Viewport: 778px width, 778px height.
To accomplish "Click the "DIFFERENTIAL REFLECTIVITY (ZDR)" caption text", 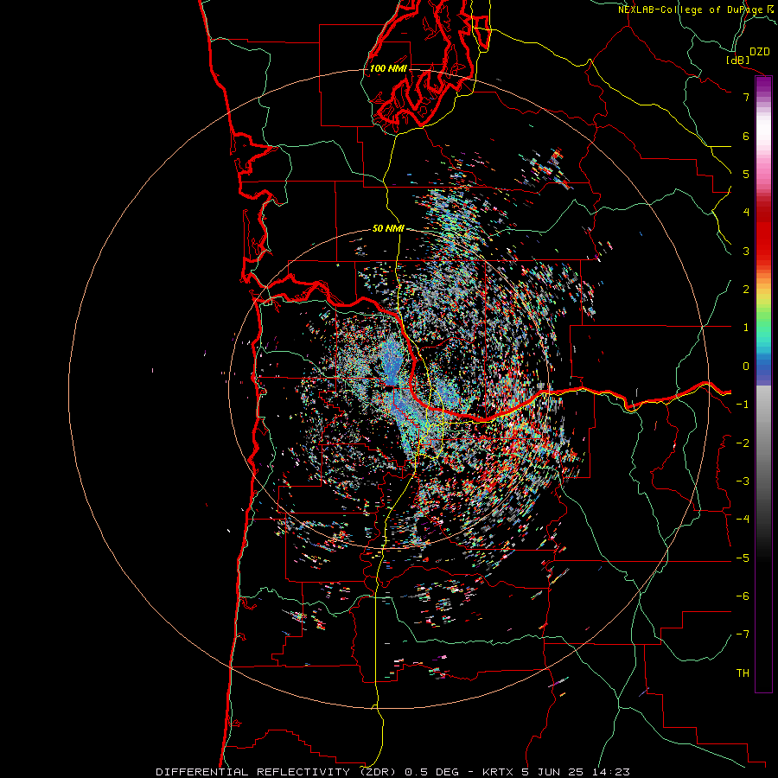I will coord(276,772).
